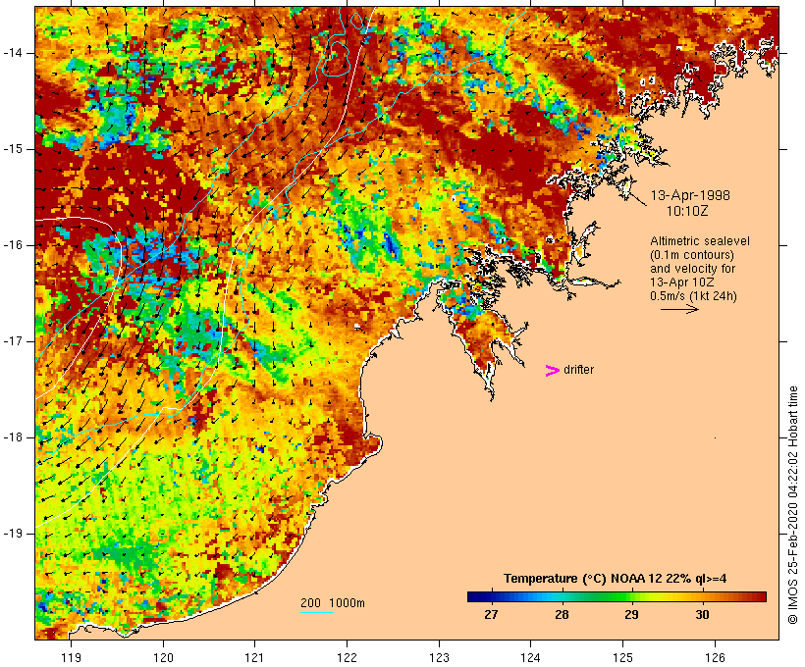Click the longitude axis label '121'

coord(254,657)
